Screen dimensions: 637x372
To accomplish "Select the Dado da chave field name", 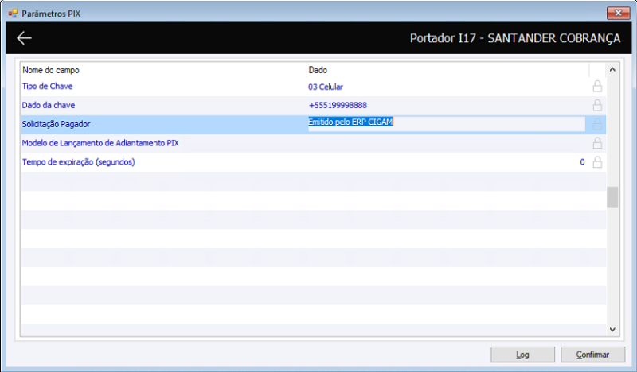I will (x=49, y=105).
